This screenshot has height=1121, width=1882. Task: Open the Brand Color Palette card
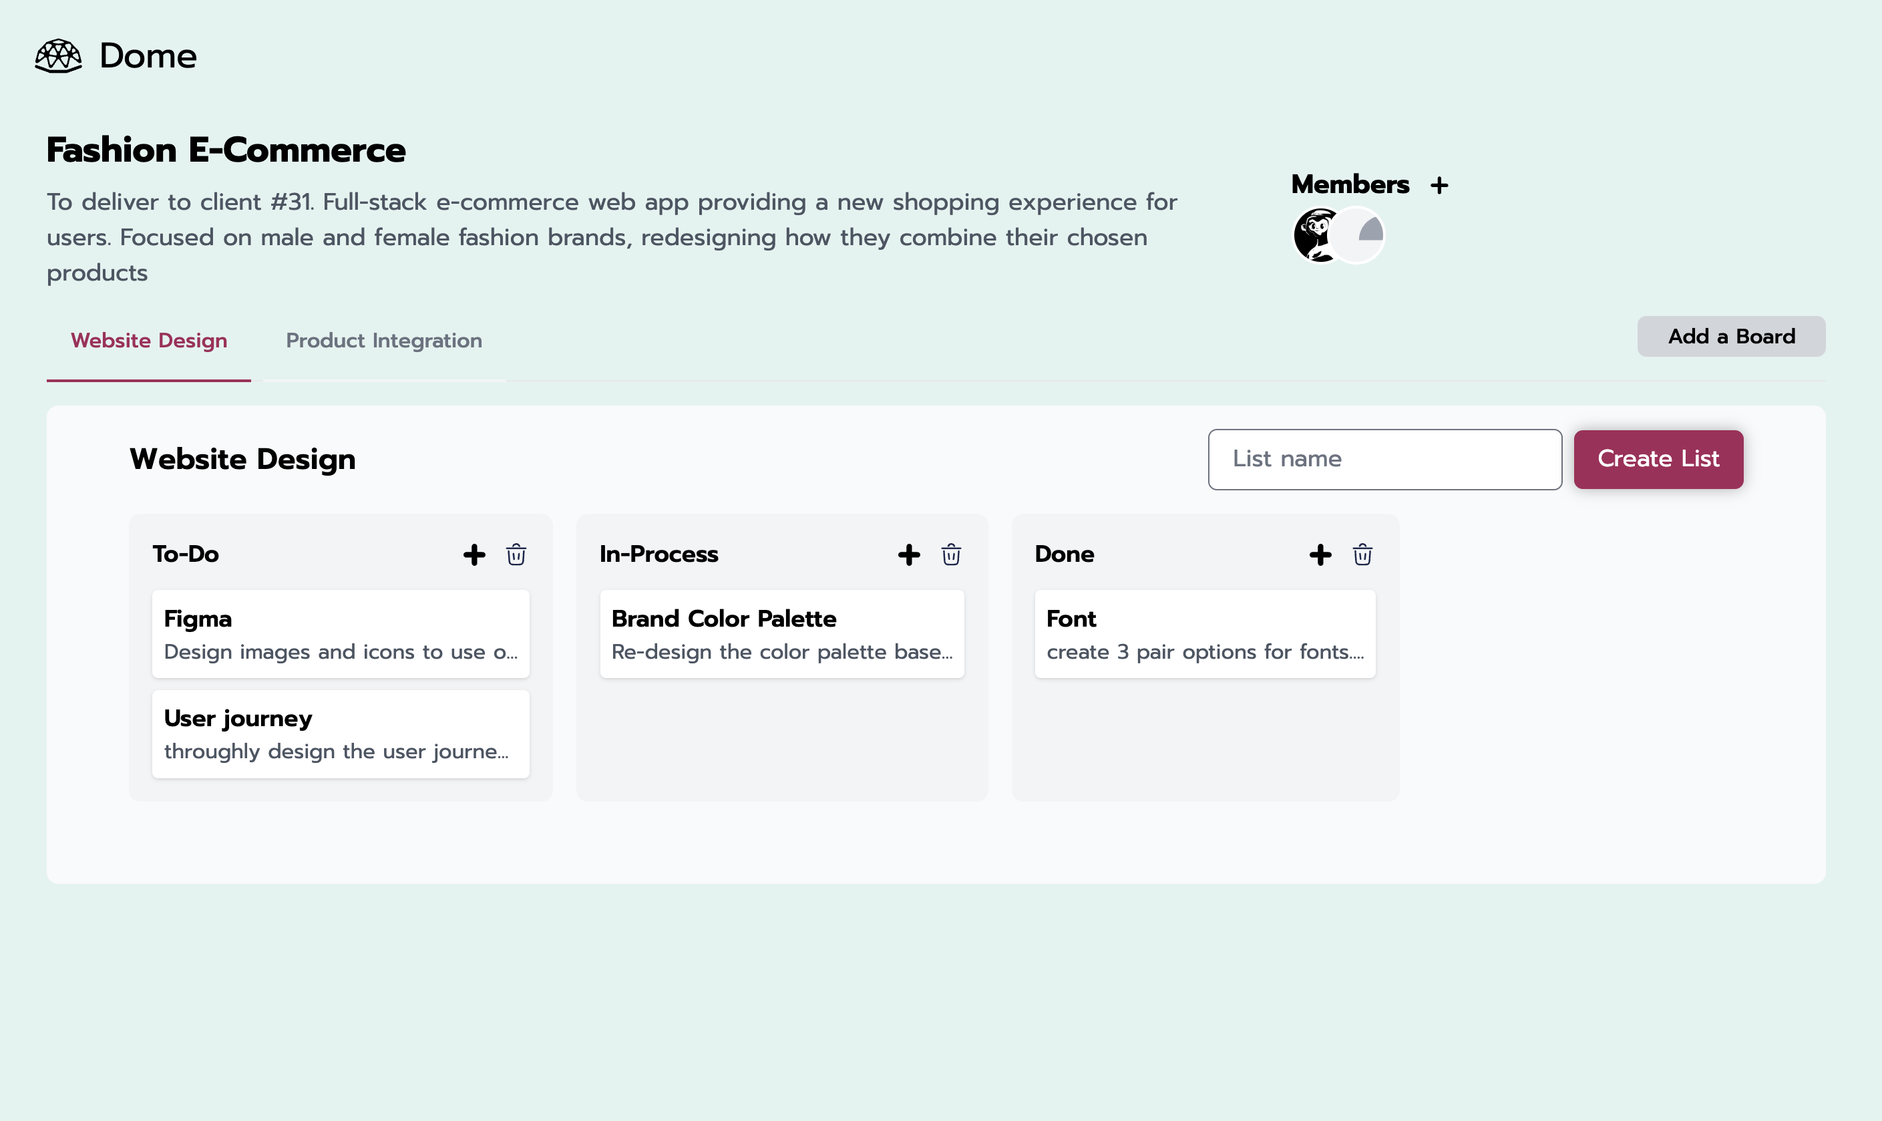(x=782, y=635)
